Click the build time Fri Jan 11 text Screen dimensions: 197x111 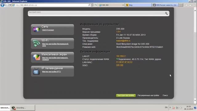131,35
